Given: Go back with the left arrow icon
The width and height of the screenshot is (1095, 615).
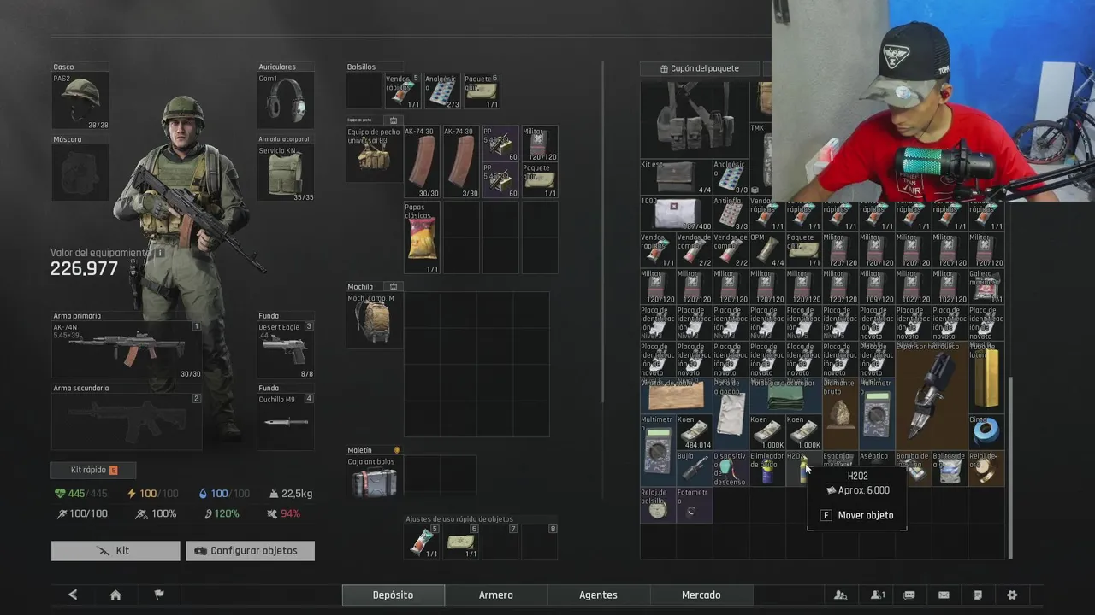Looking at the screenshot, I should (x=73, y=595).
